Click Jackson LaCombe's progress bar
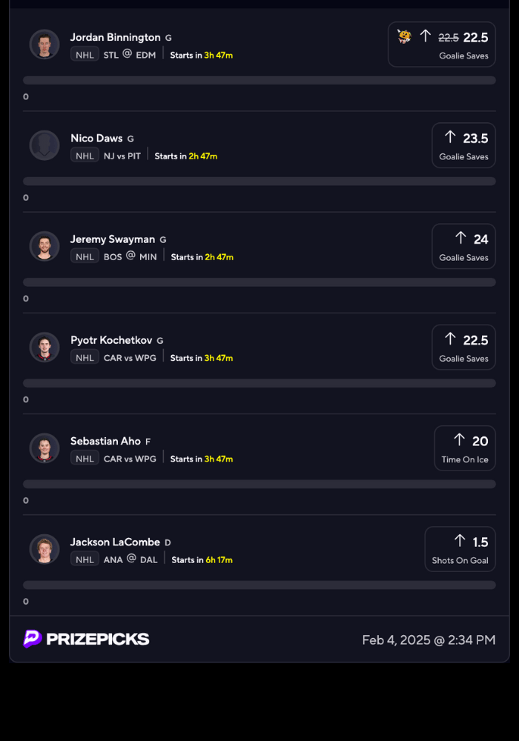519x741 pixels. click(x=259, y=585)
